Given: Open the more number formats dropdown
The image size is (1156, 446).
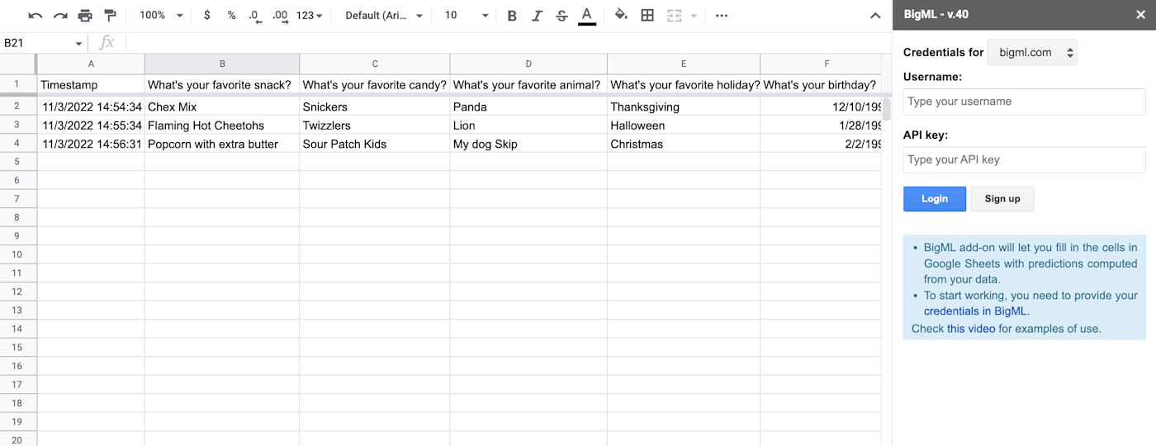Looking at the screenshot, I should pos(310,16).
